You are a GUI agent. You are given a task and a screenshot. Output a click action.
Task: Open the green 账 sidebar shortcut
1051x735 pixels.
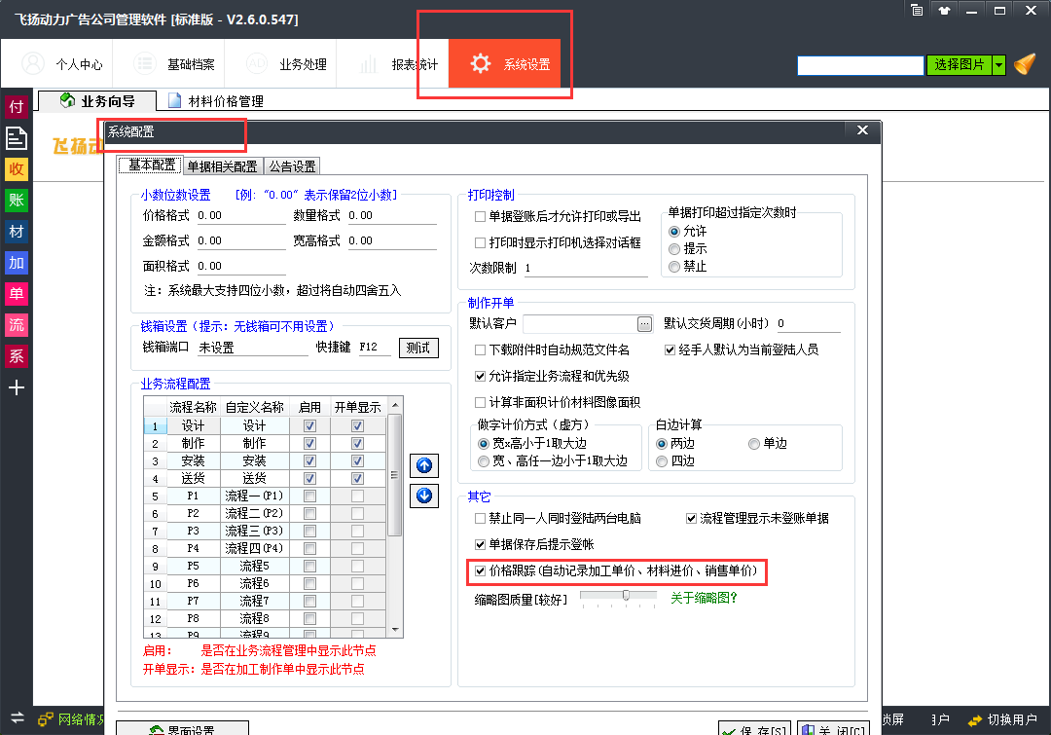[x=17, y=200]
